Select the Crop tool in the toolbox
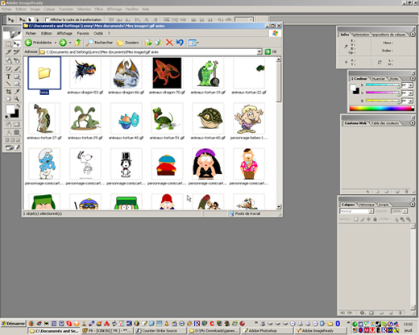Viewport: 419px width, 335px height. [8, 92]
